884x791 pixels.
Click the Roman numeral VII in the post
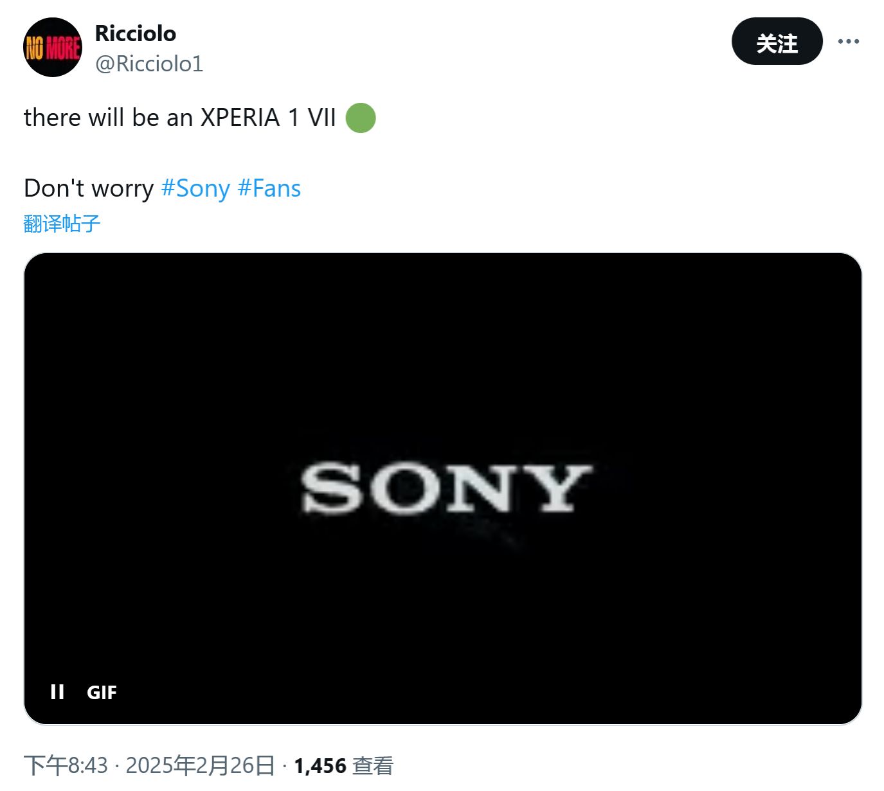[321, 118]
